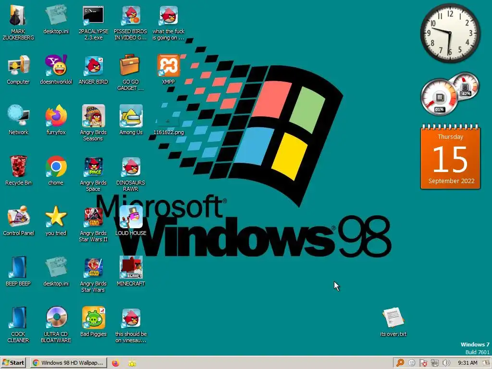Launch the XMPP shortcut
Viewport: 492px width, 369px height.
pyautogui.click(x=168, y=65)
